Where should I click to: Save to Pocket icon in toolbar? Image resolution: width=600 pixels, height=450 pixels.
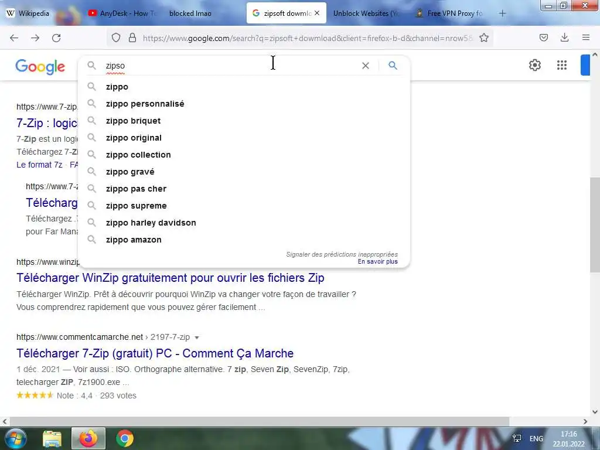click(x=543, y=37)
